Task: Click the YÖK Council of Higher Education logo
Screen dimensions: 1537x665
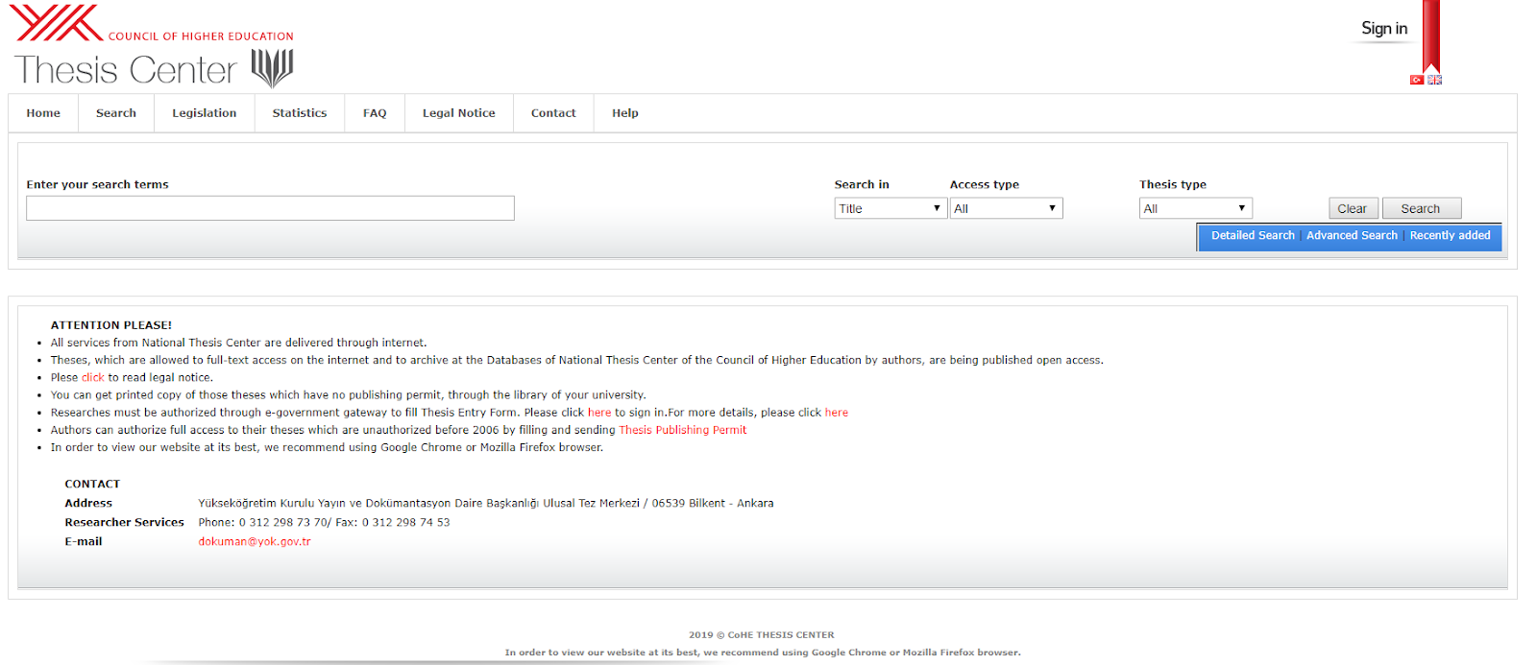Action: tap(152, 23)
